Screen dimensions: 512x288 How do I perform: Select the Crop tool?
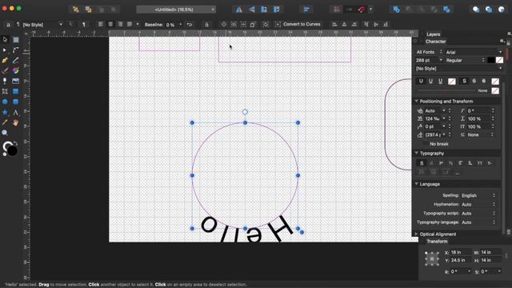point(5,91)
